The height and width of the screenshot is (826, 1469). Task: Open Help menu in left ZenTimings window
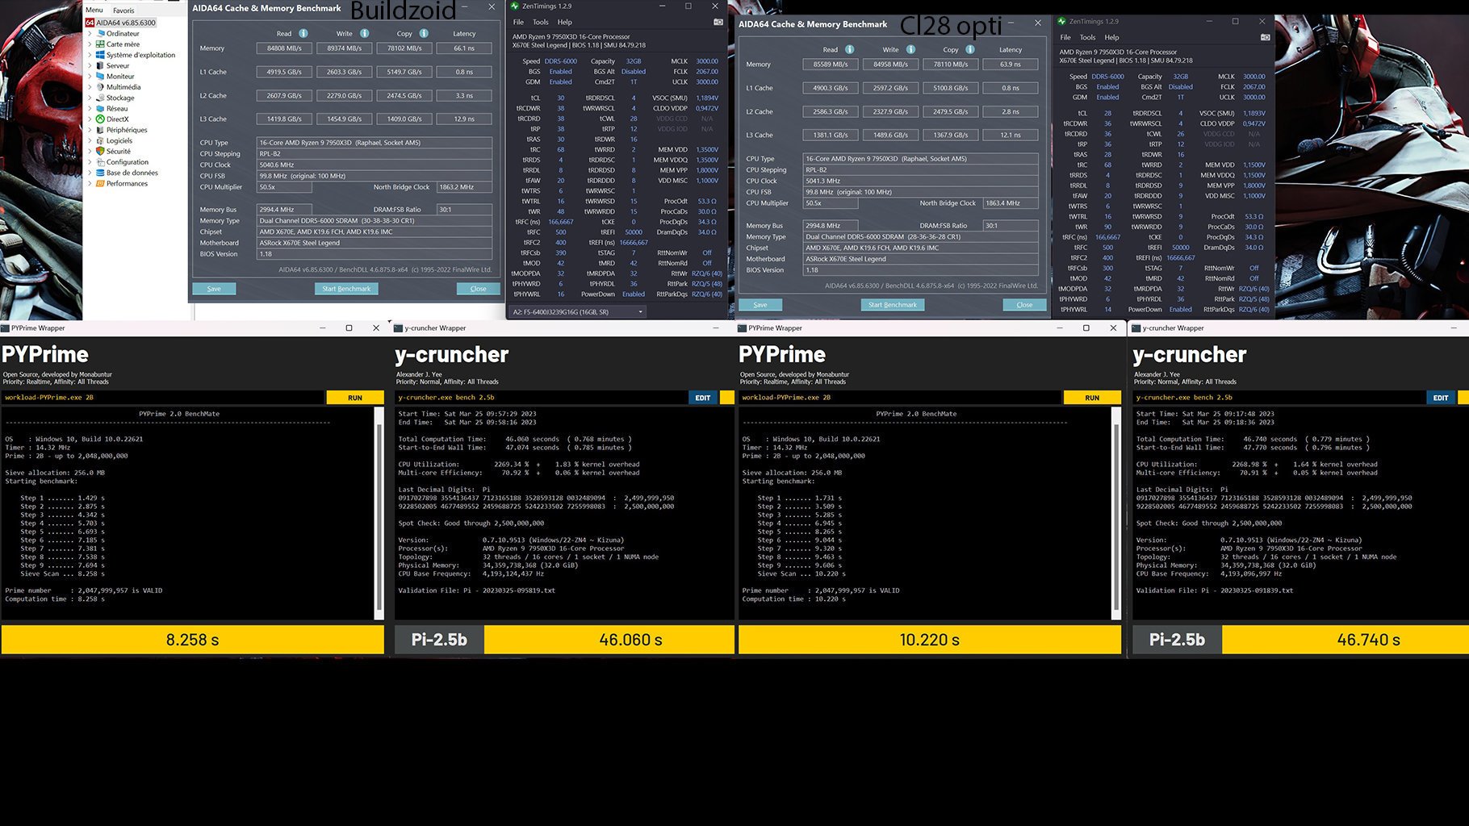[565, 22]
